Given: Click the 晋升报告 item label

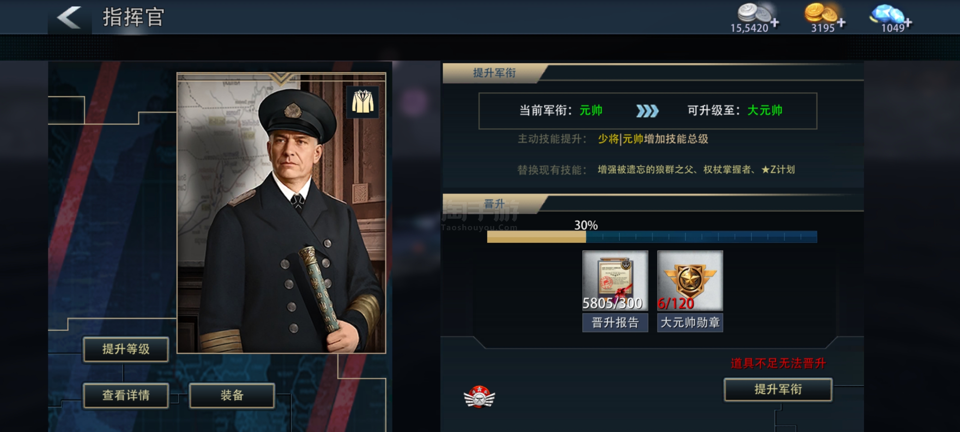Looking at the screenshot, I should pos(615,322).
